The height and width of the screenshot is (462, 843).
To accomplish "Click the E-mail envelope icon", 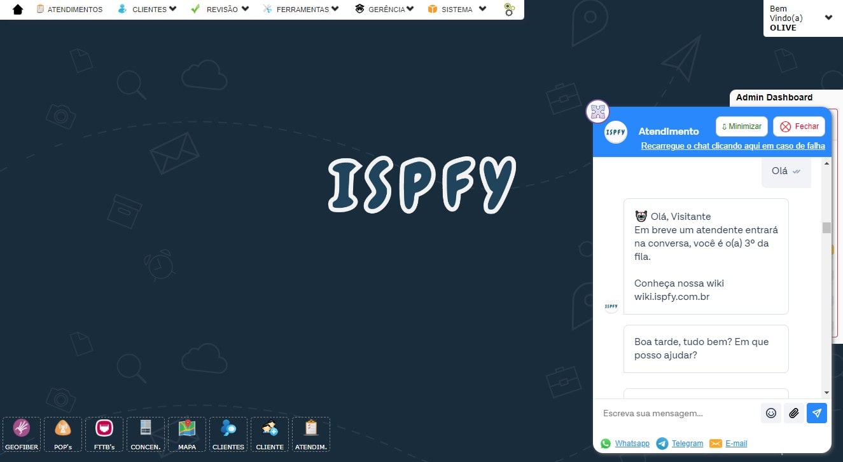I will 716,444.
